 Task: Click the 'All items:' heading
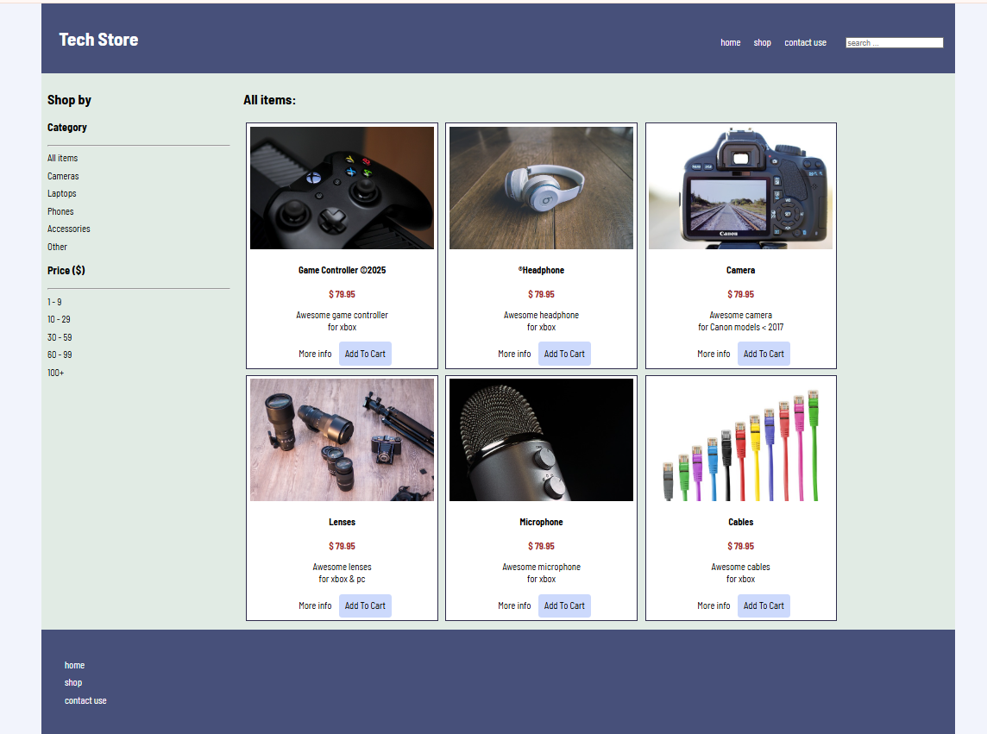tap(269, 100)
